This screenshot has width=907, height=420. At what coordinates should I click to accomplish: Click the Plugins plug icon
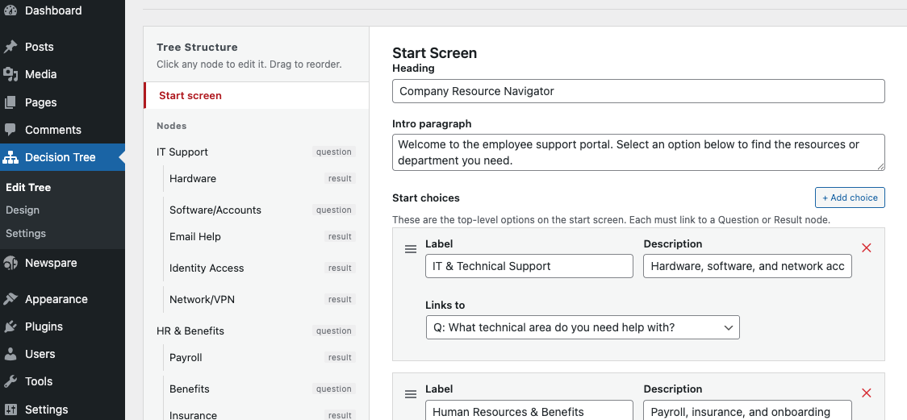click(10, 326)
